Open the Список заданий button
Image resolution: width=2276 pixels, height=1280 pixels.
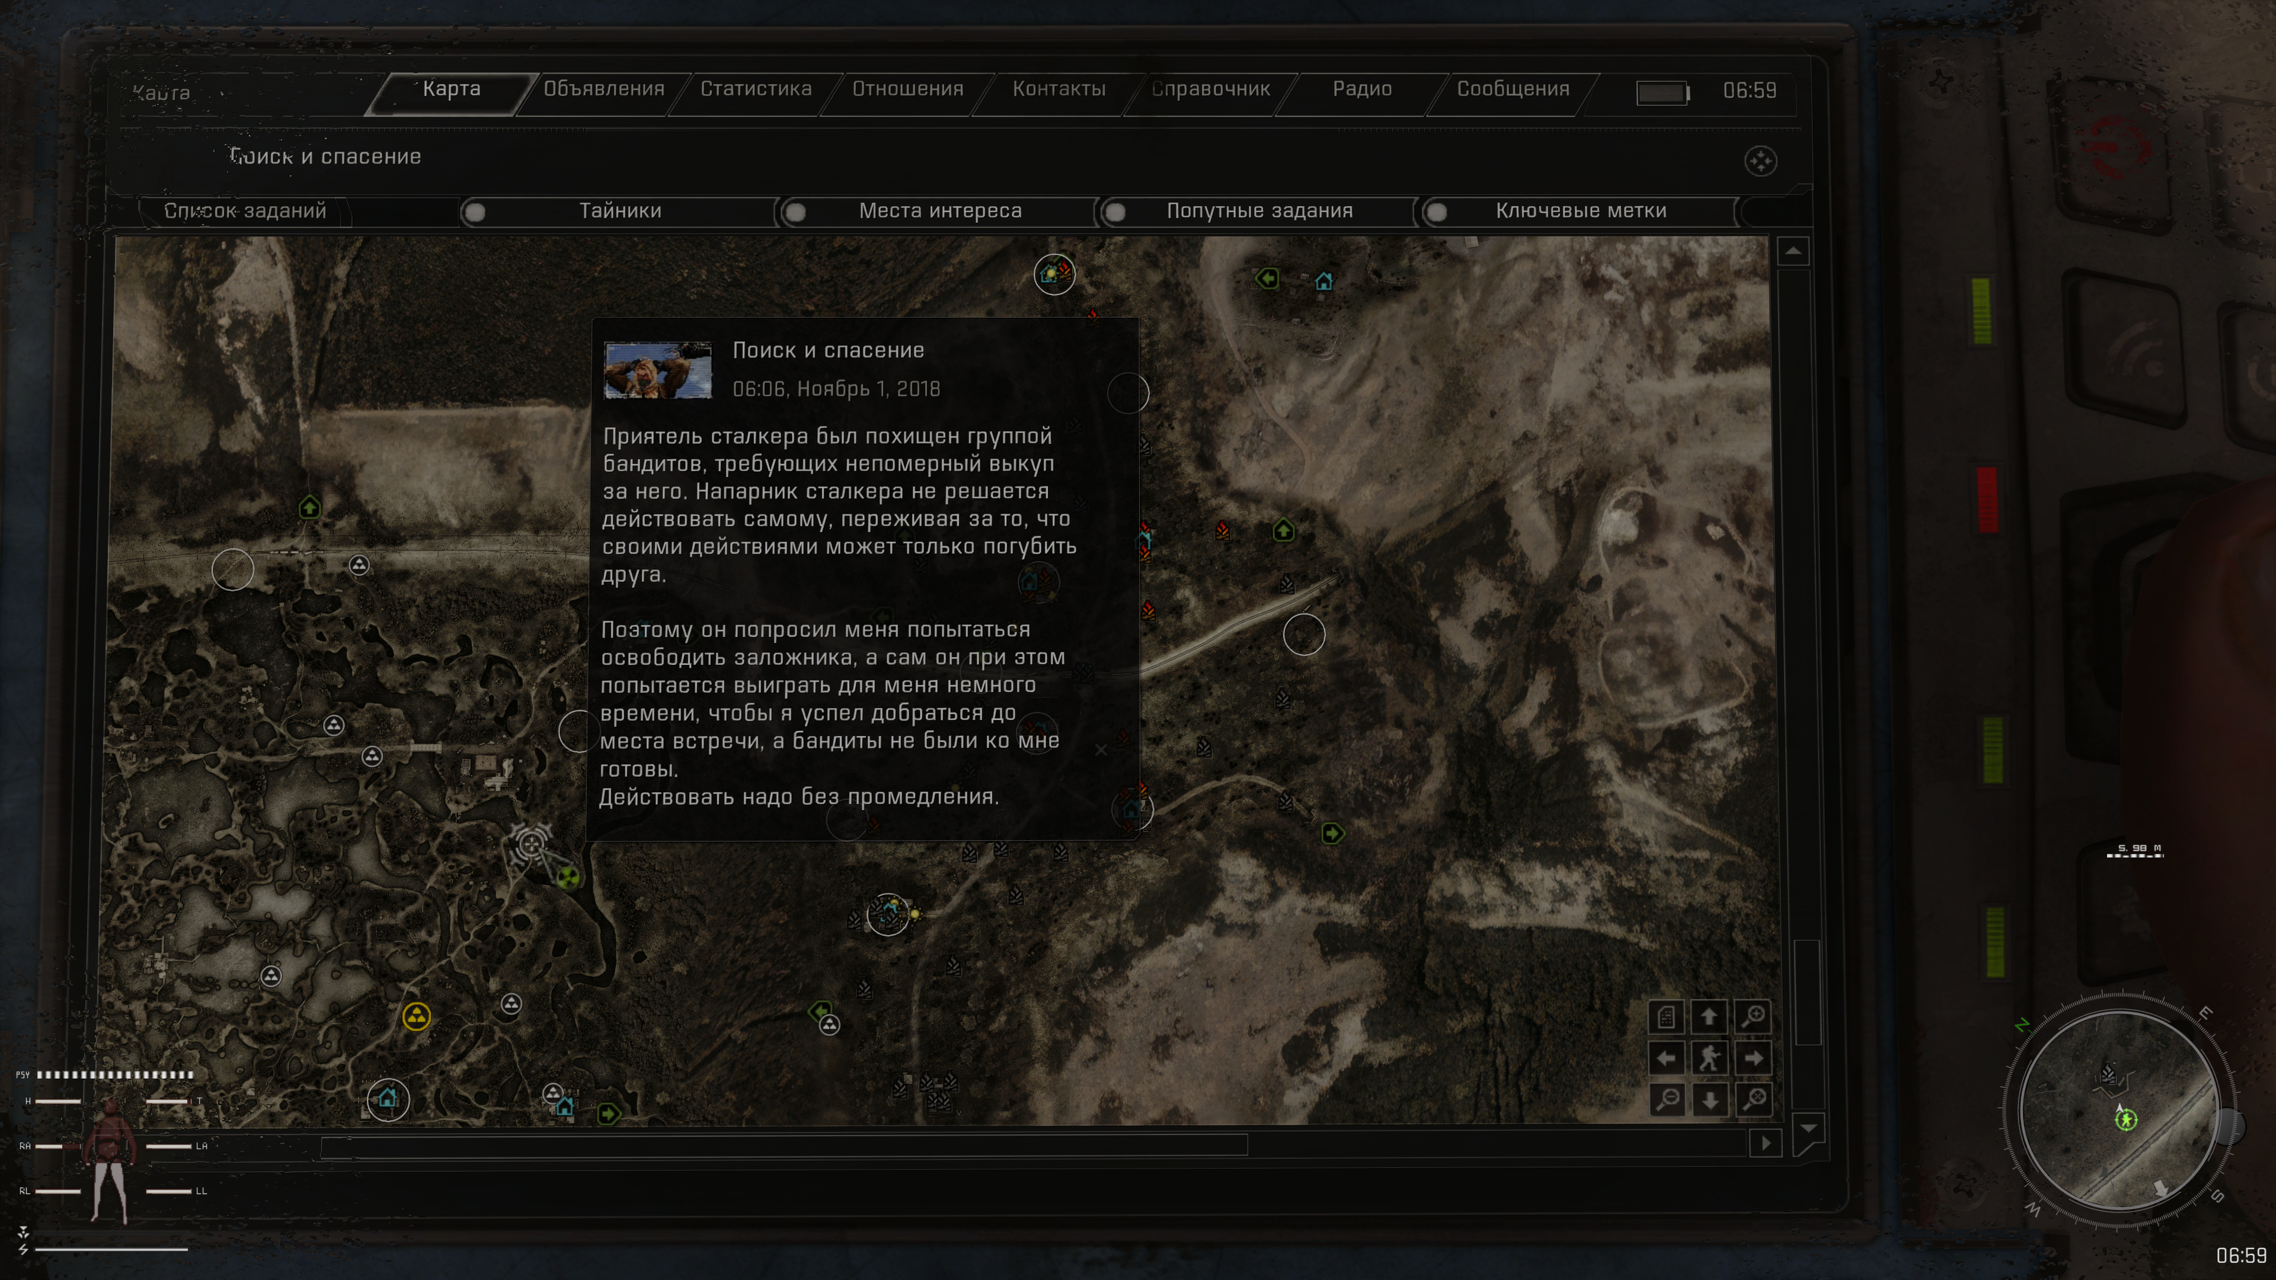pos(245,211)
